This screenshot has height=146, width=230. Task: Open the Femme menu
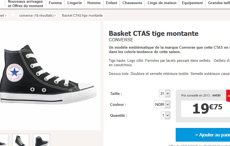tap(55, 3)
